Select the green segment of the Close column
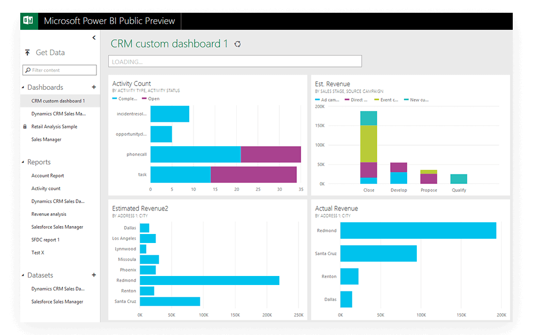The height and width of the screenshot is (335, 533). pyautogui.click(x=368, y=144)
